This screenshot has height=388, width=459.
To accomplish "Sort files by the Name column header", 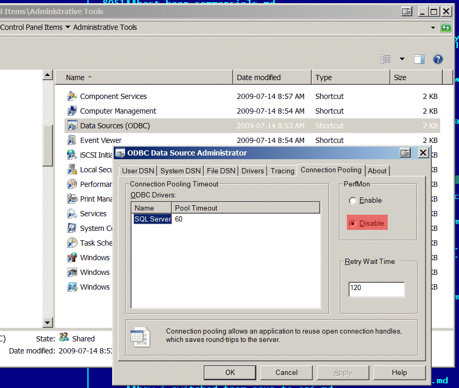I will coord(144,77).
